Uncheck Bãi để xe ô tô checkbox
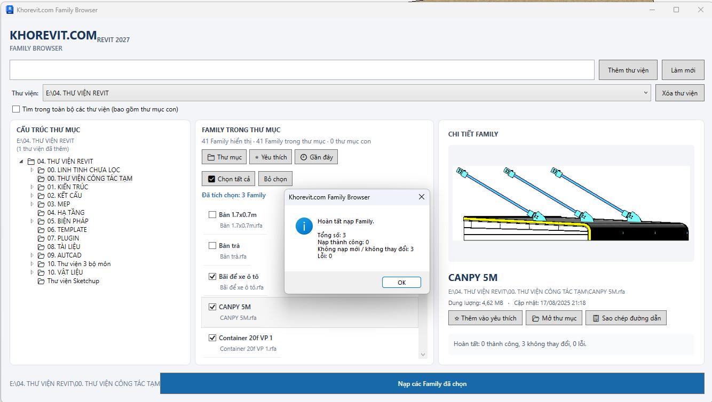Image resolution: width=712 pixels, height=402 pixels. pos(212,277)
